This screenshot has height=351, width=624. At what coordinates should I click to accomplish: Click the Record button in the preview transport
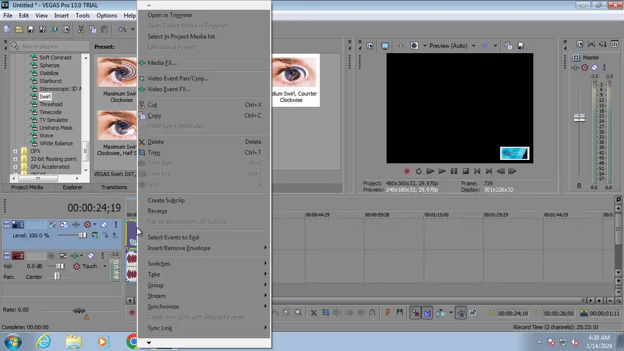[407, 171]
